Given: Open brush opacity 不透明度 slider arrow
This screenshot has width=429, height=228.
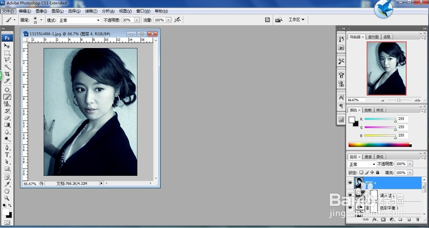Looking at the screenshot, I should tap(137, 20).
